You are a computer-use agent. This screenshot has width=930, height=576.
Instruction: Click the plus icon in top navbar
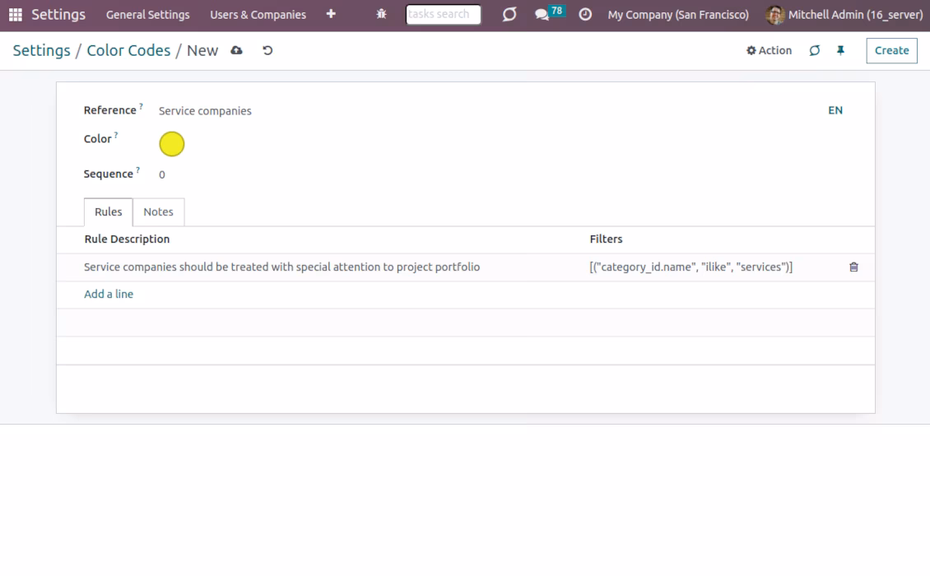point(331,14)
